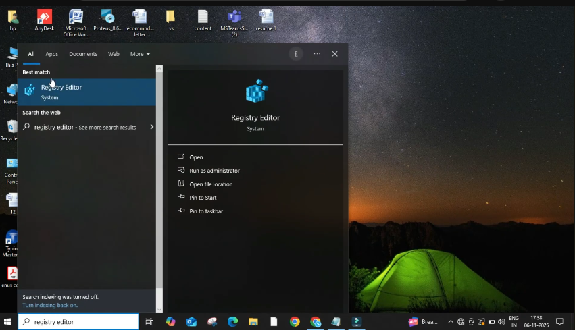The image size is (575, 330).
Task: Open Task View from the taskbar
Action: (149, 322)
